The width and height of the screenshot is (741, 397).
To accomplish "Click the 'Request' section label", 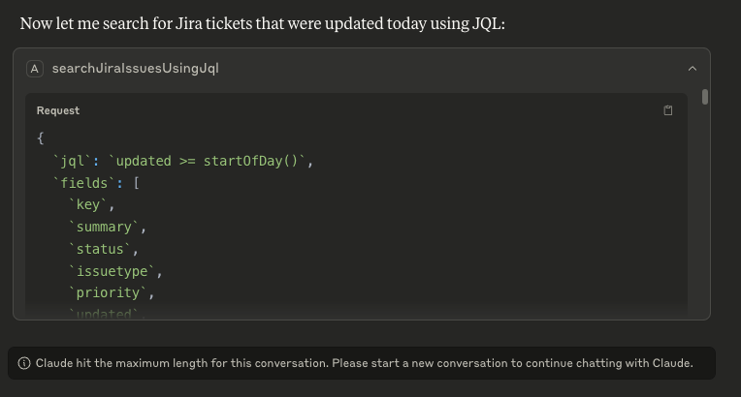I will point(58,110).
